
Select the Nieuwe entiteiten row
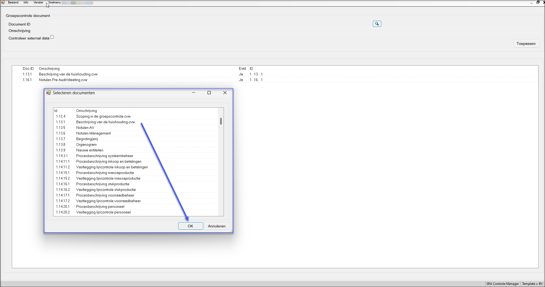(x=136, y=150)
